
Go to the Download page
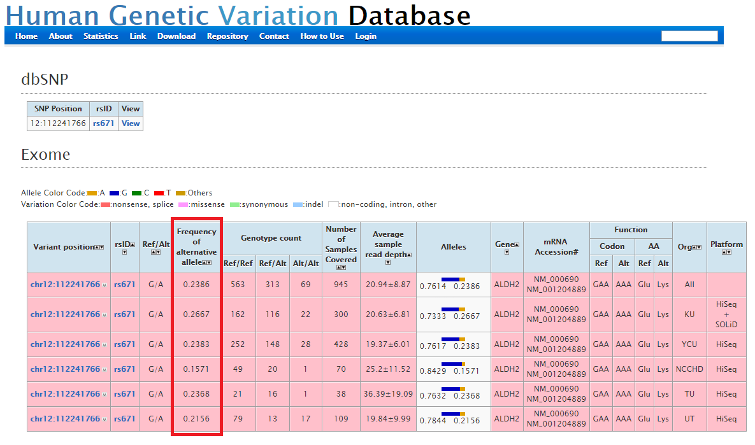click(176, 36)
